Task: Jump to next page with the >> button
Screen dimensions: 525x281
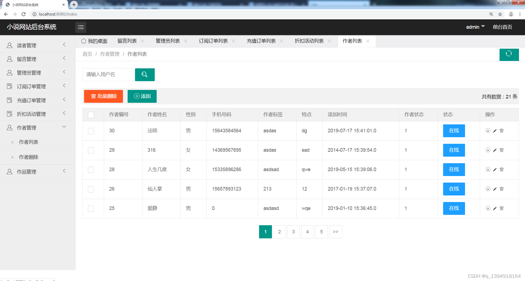Action: (335, 232)
